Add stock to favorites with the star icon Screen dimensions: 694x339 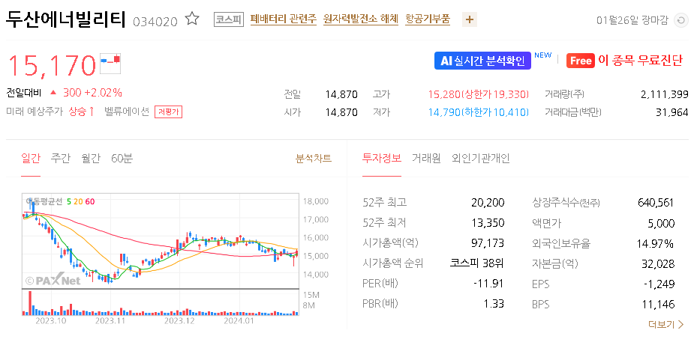pyautogui.click(x=192, y=19)
